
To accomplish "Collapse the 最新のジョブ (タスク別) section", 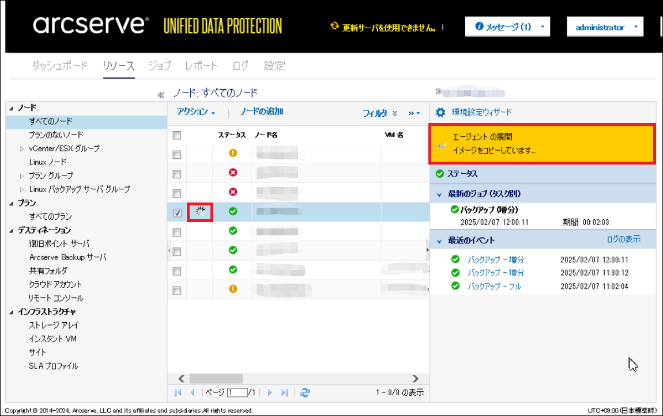I will 439,194.
